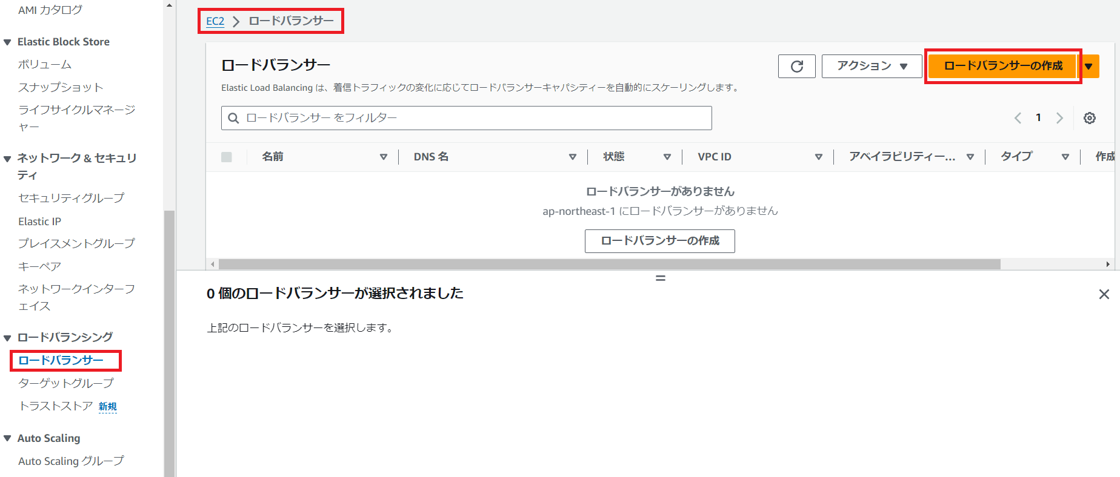Open the アクション dropdown menu
The height and width of the screenshot is (477, 1120).
click(x=871, y=66)
